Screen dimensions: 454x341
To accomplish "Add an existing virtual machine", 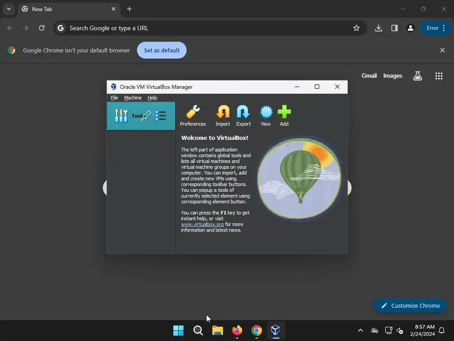I will (x=284, y=116).
